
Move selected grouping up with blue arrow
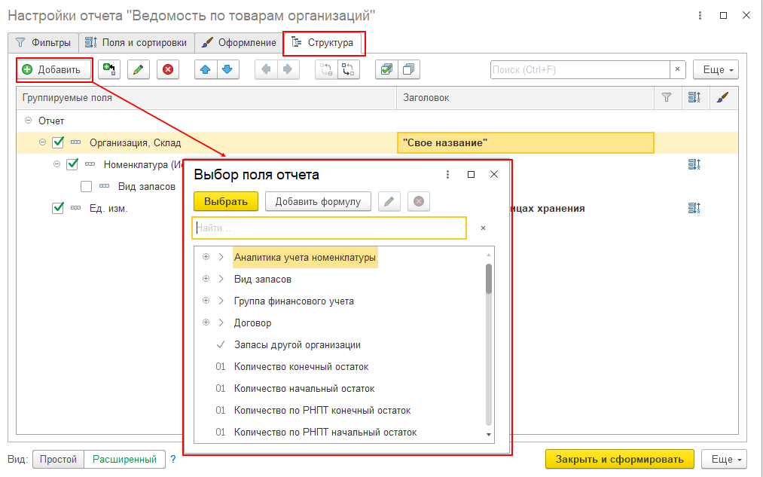[205, 70]
